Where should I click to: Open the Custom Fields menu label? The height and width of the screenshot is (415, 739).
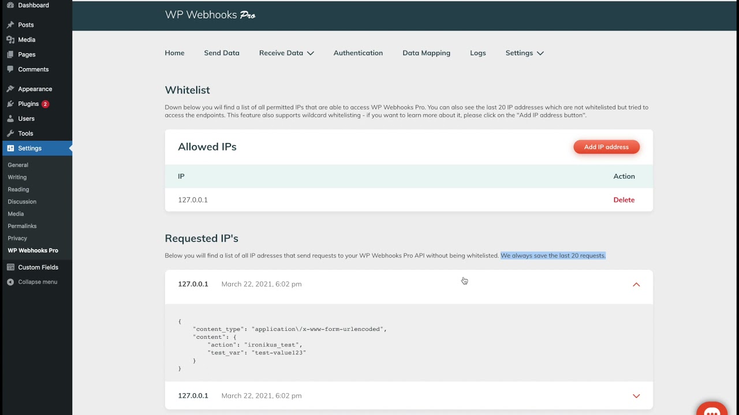tap(38, 267)
